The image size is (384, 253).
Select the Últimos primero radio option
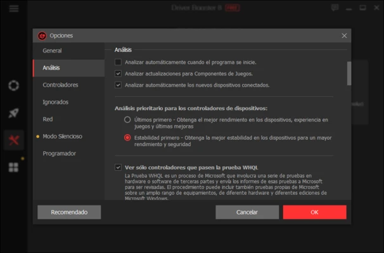click(127, 120)
